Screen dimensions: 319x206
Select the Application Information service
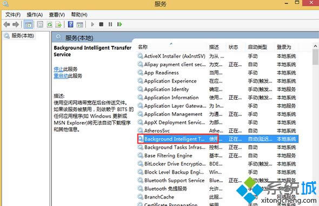click(x=218, y=98)
